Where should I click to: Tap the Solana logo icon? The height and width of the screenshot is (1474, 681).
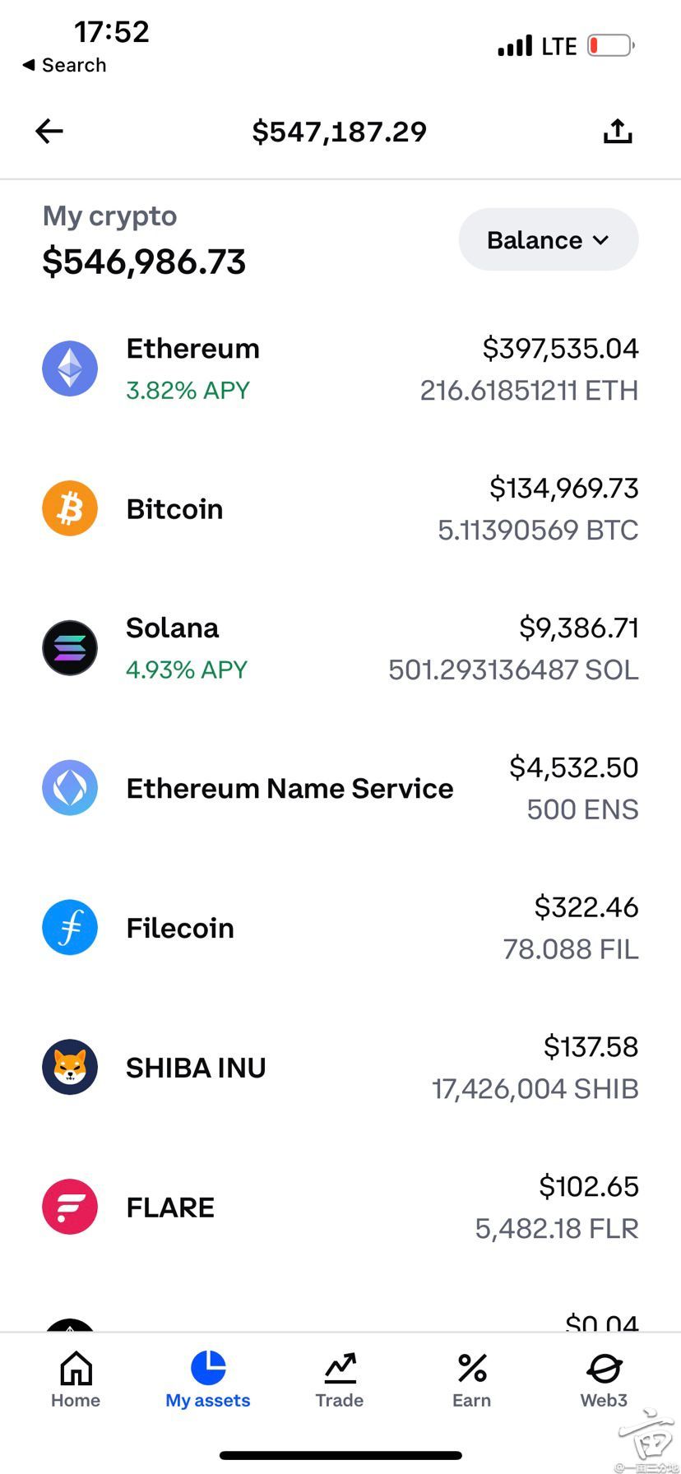pos(70,648)
